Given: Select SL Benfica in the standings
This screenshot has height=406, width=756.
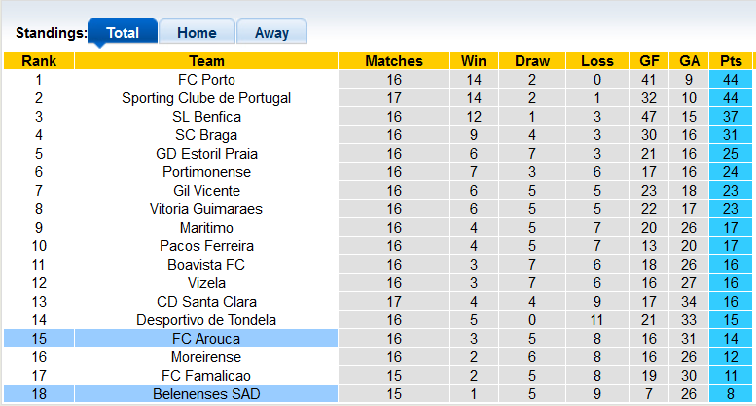Looking at the screenshot, I should tap(206, 117).
